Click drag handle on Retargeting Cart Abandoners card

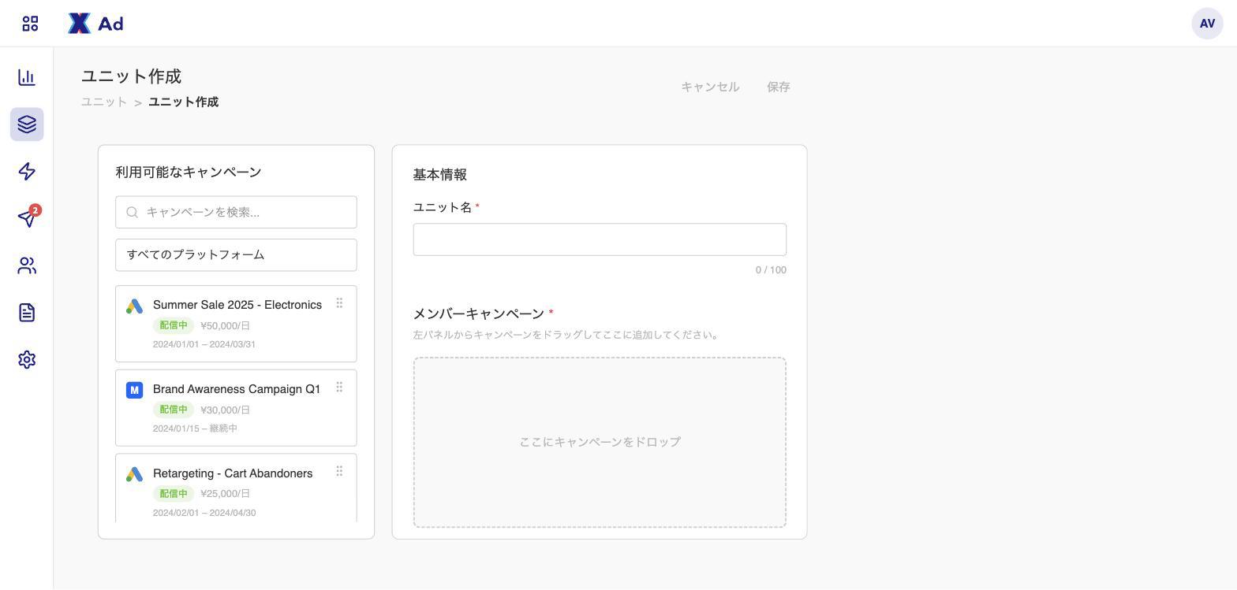point(339,472)
